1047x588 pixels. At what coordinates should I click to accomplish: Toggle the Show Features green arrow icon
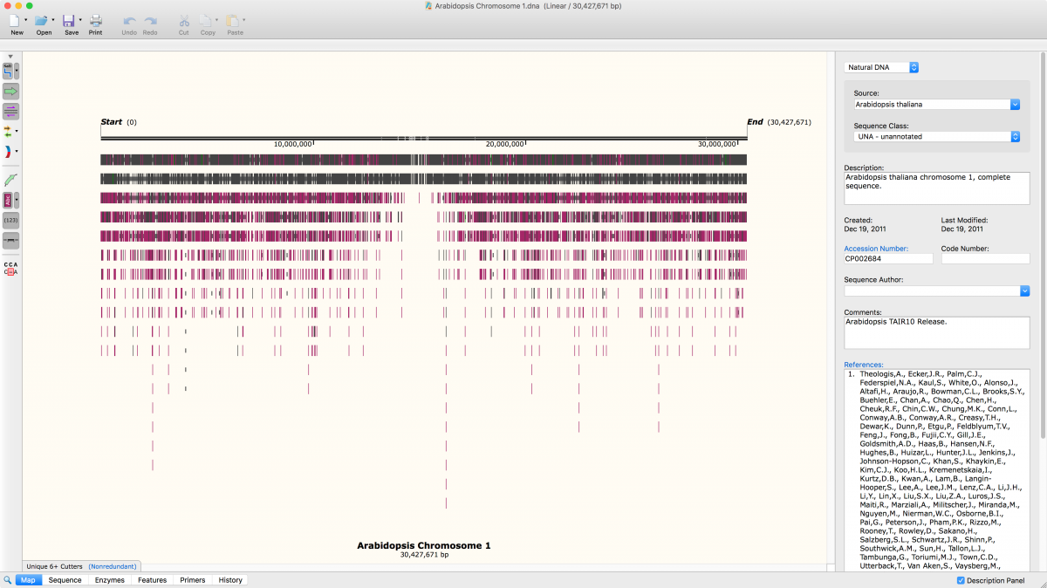(x=10, y=91)
